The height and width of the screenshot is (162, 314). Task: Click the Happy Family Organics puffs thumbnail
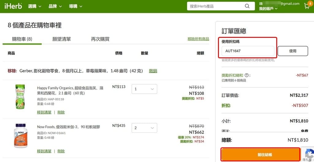[x=20, y=97]
